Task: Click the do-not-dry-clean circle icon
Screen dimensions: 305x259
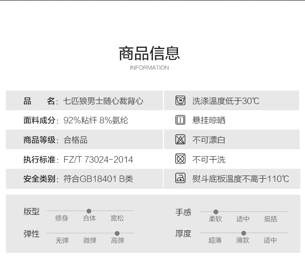Action: 180,159
